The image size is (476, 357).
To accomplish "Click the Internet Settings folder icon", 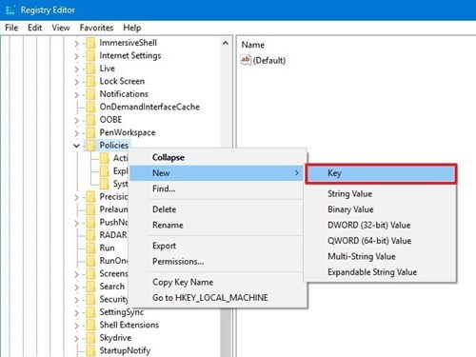I will coord(90,55).
